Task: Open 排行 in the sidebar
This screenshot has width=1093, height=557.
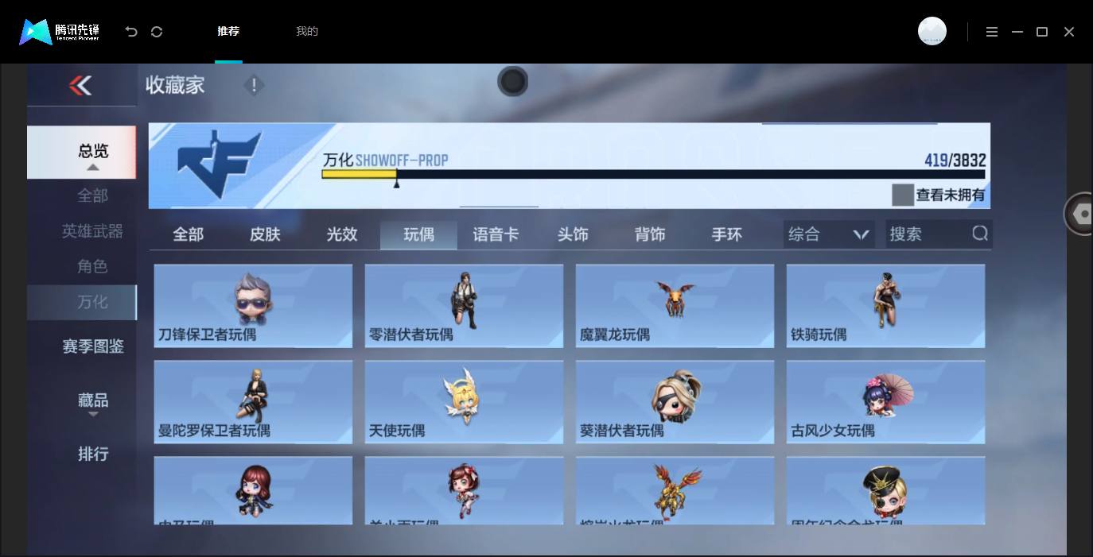Action: (93, 454)
